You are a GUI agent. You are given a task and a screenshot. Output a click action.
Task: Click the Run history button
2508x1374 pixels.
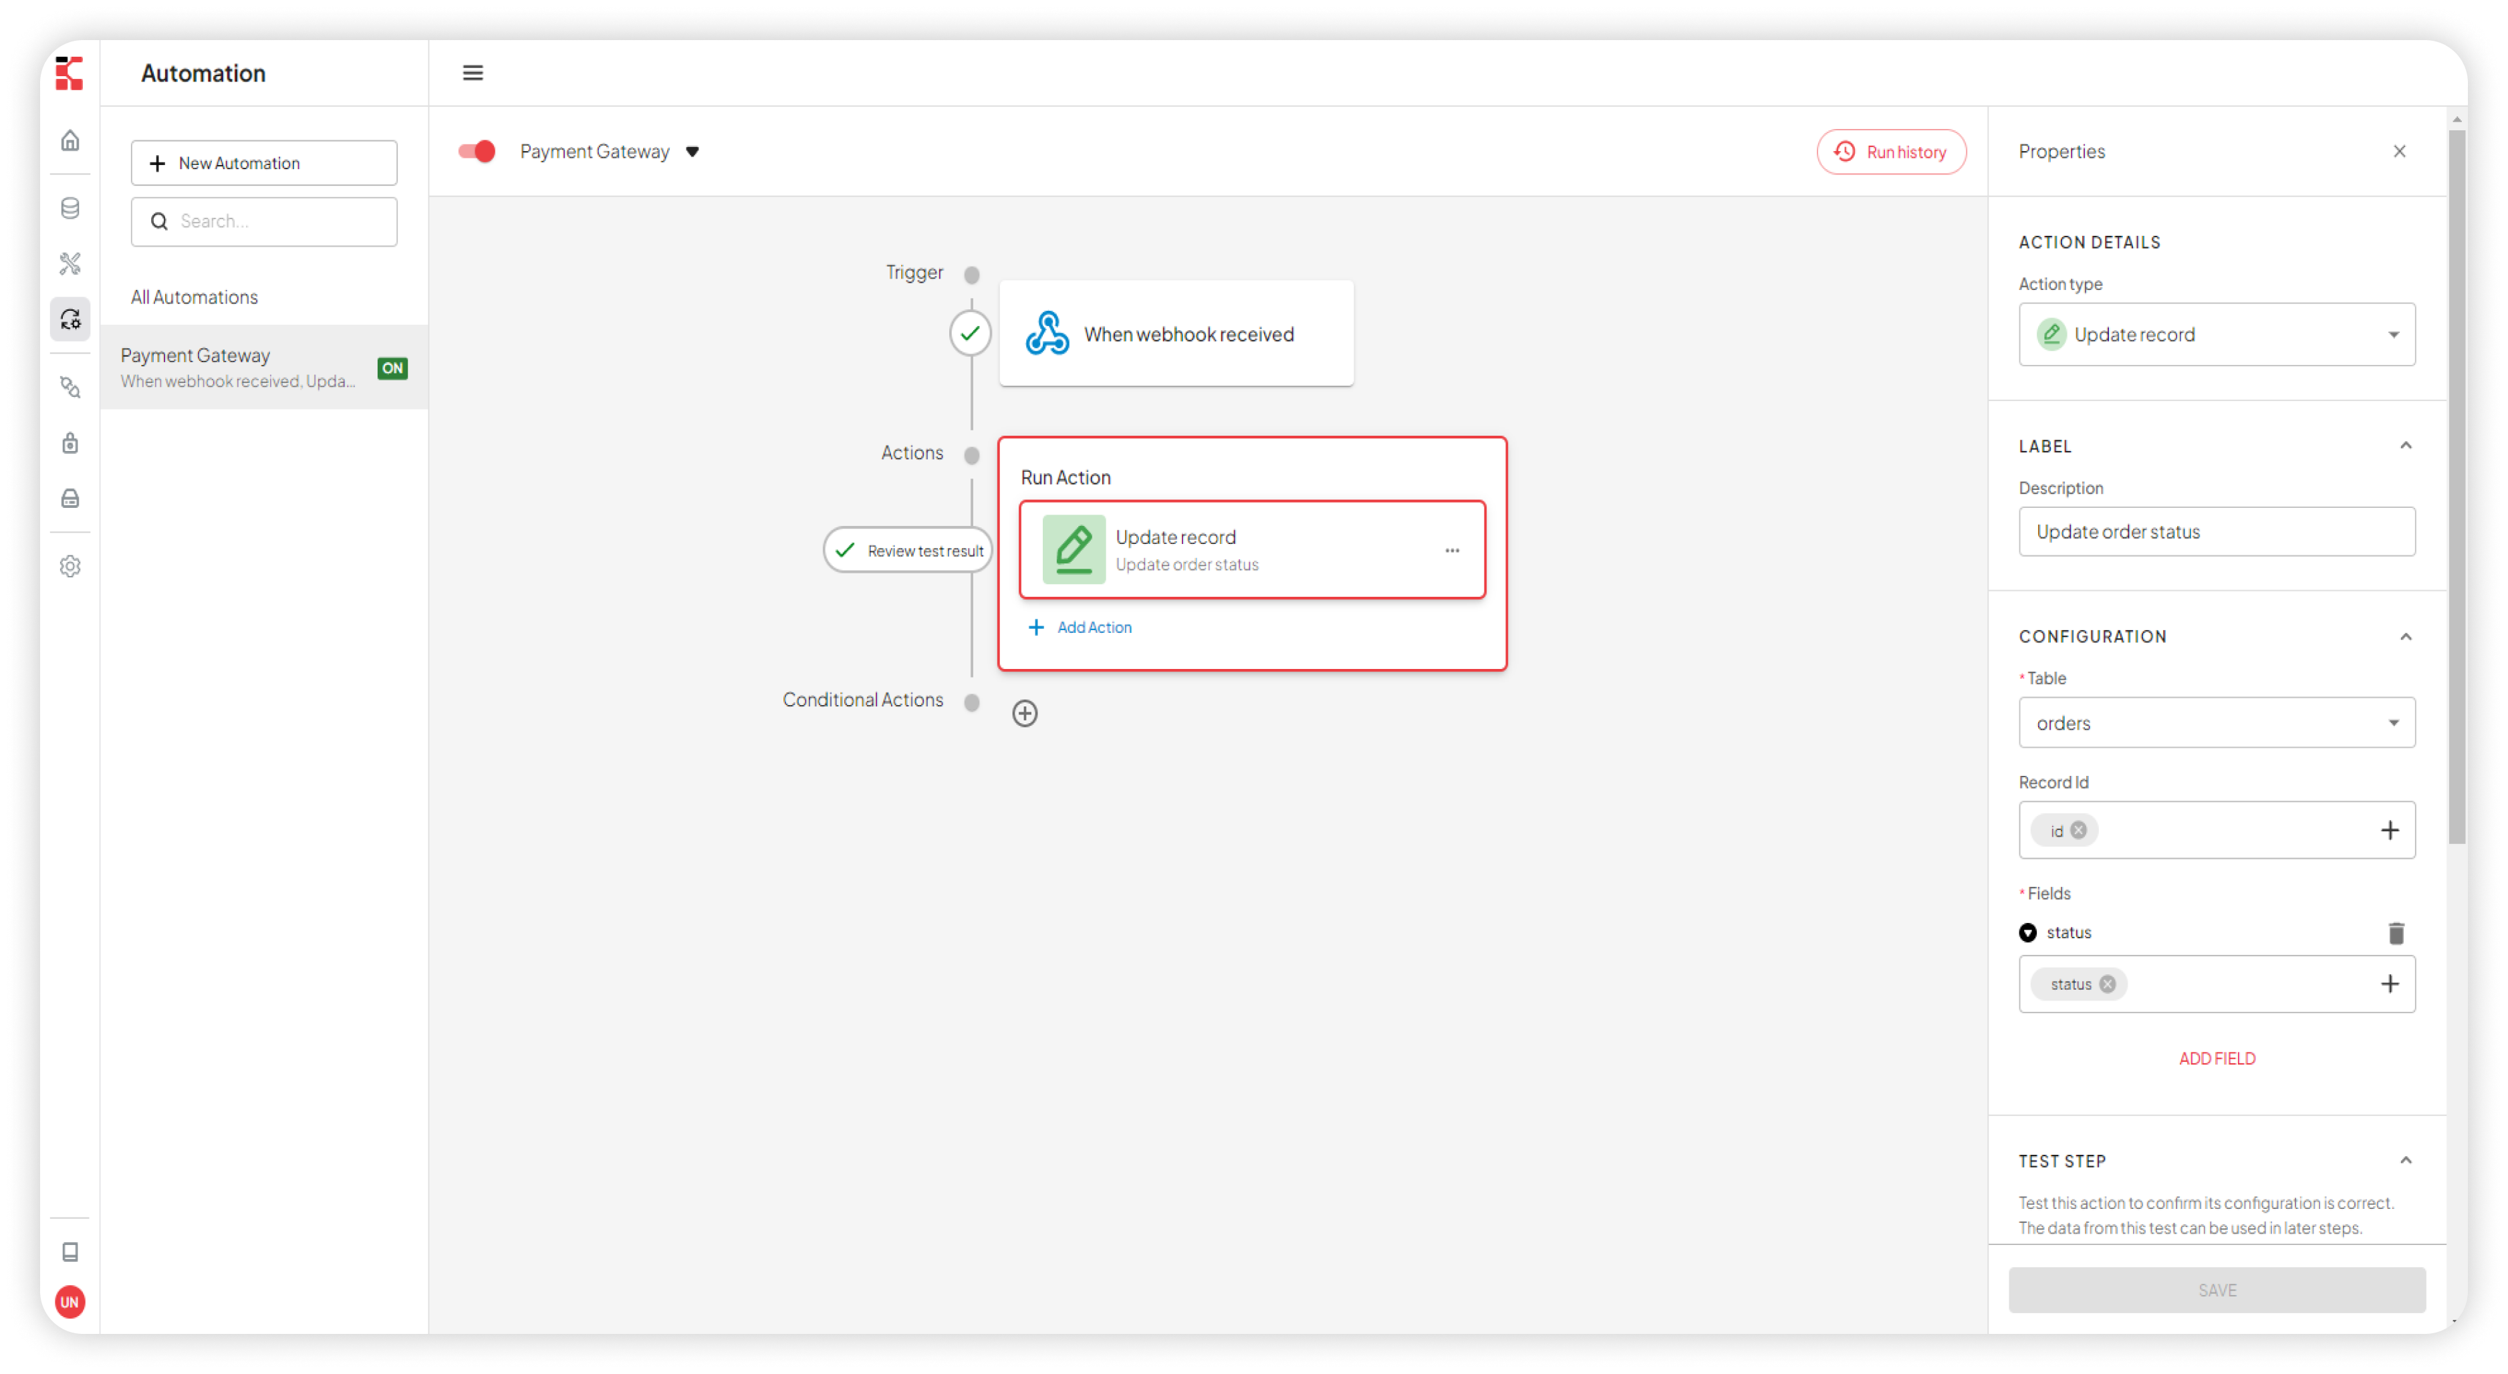tap(1891, 152)
